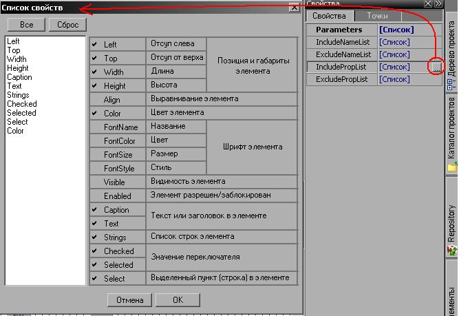459x316 pixels.
Task: Uncheck the Left property checkbox
Action: tap(95, 45)
